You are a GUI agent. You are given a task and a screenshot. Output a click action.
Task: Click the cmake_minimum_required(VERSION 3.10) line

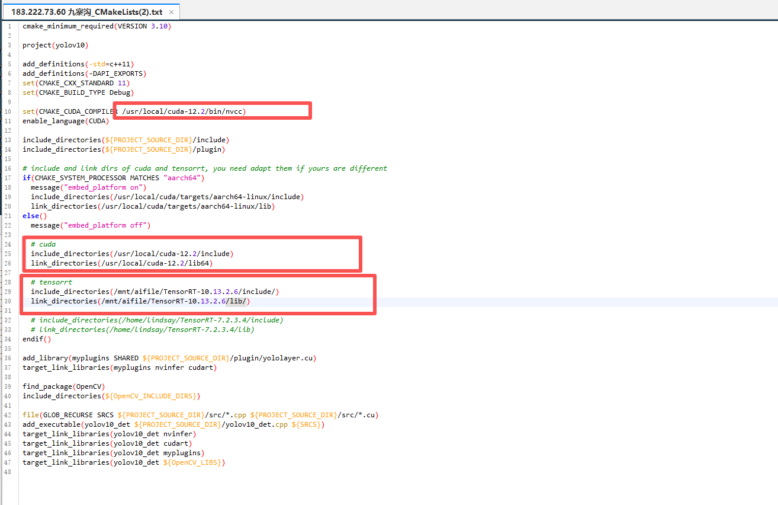coord(97,26)
